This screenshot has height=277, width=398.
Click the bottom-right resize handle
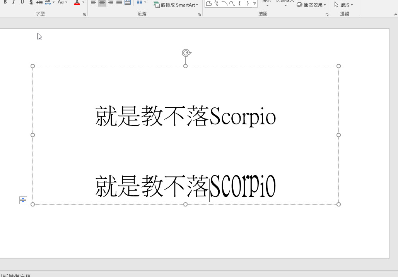coord(338,204)
